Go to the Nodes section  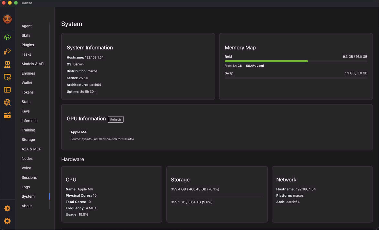27,159
